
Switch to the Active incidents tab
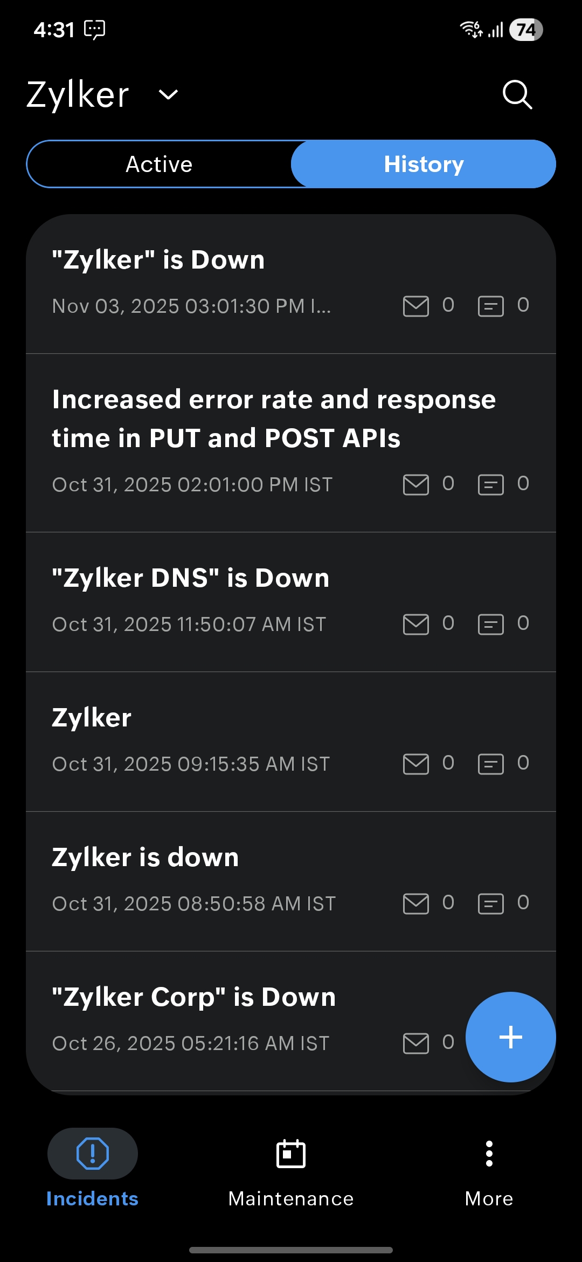[x=159, y=164]
